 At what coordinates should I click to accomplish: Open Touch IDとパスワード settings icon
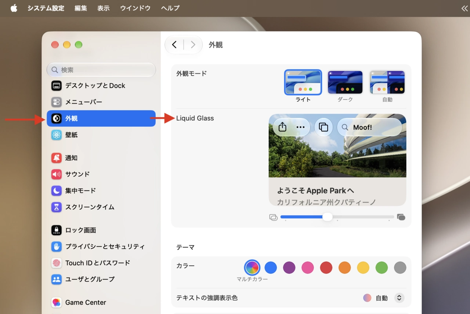tap(56, 263)
